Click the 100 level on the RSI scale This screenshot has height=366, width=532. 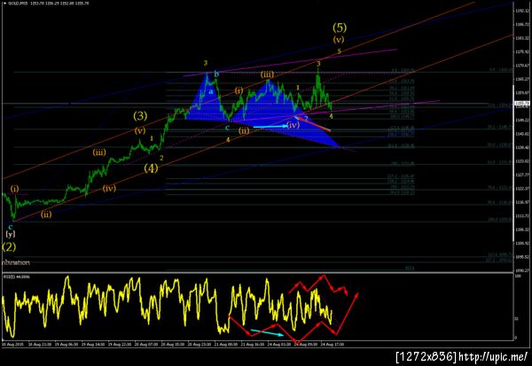tap(518, 276)
